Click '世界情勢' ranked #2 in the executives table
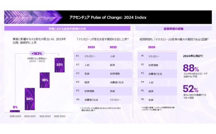 pos(153,65)
